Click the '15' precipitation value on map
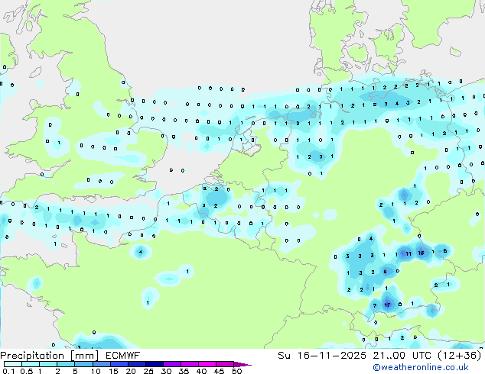The height and width of the screenshot is (374, 485). [421, 253]
